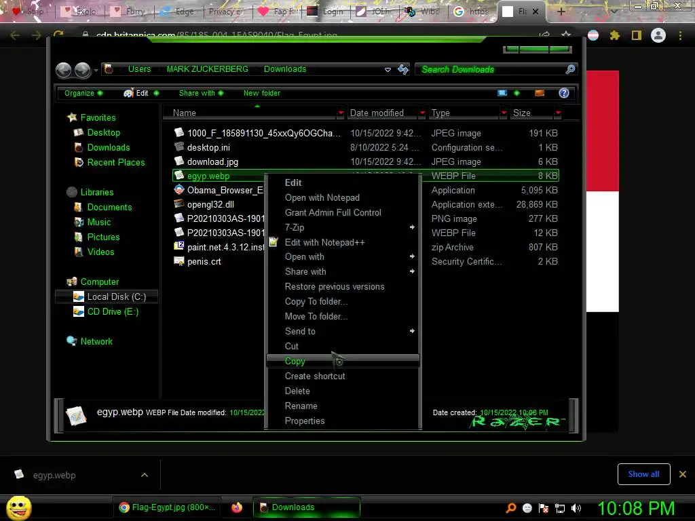695x521 pixels.
Task: Expand the 7-Zip submenu
Action: [343, 227]
